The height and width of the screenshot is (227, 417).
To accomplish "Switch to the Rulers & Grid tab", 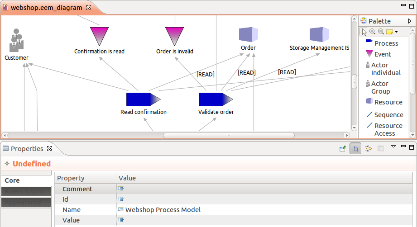I will click(x=26, y=191).
